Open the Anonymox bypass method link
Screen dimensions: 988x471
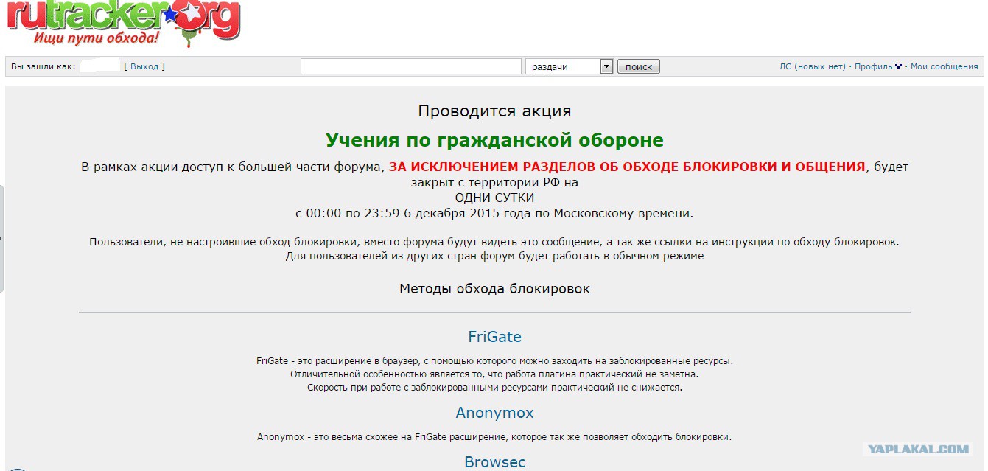click(x=495, y=413)
